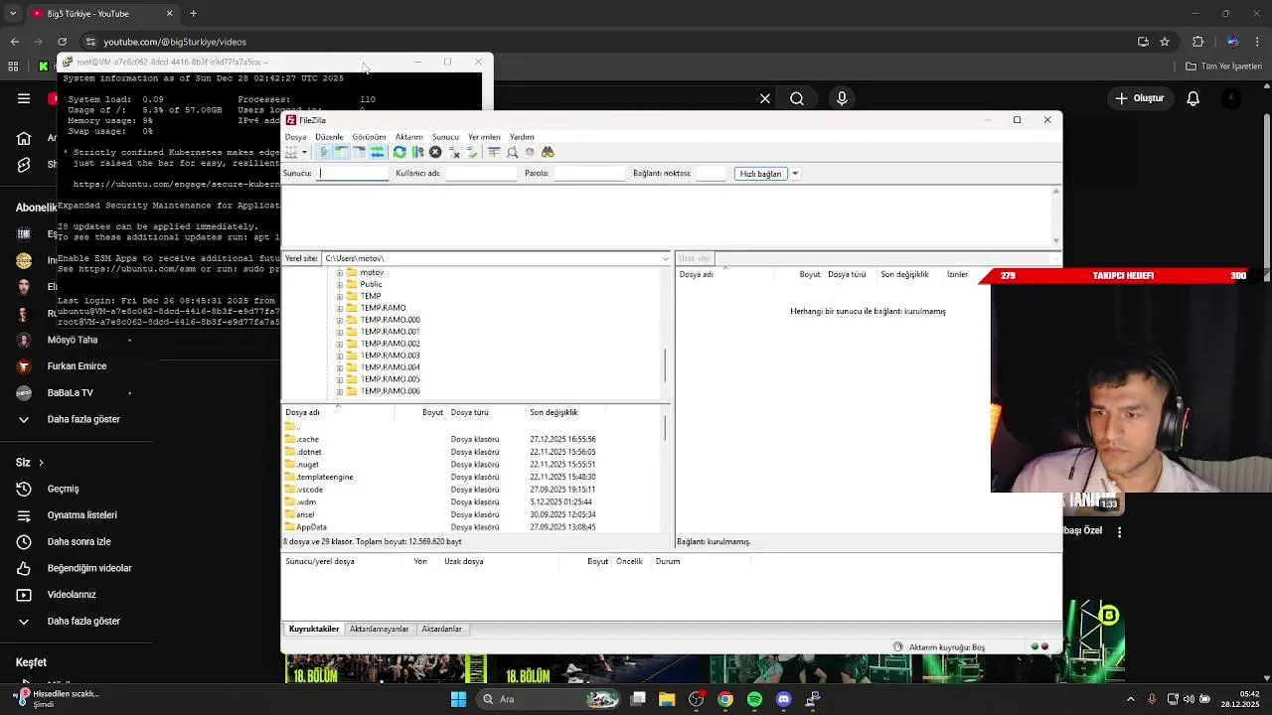Open Windows Start menu button
Image resolution: width=1272 pixels, height=715 pixels.
(458, 699)
